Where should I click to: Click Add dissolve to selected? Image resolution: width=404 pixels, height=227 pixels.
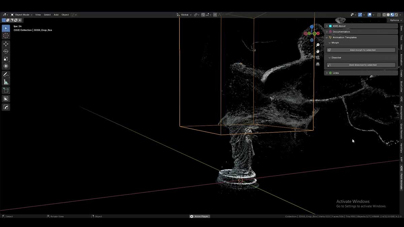361,65
